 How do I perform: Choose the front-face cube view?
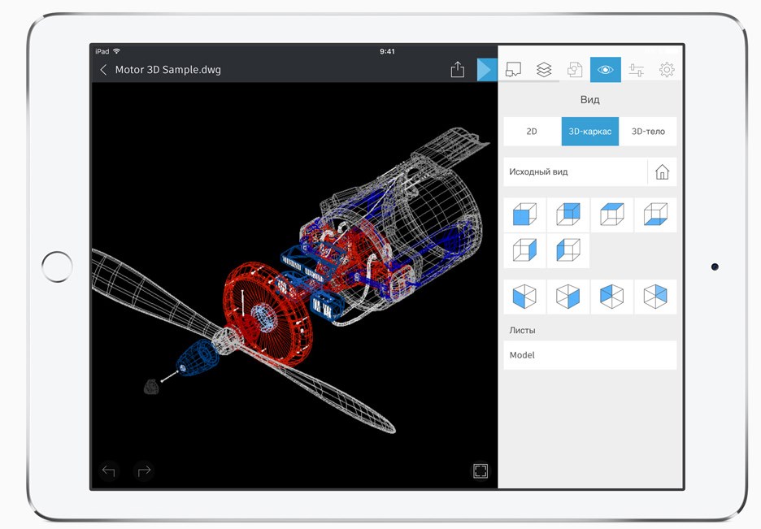point(524,215)
